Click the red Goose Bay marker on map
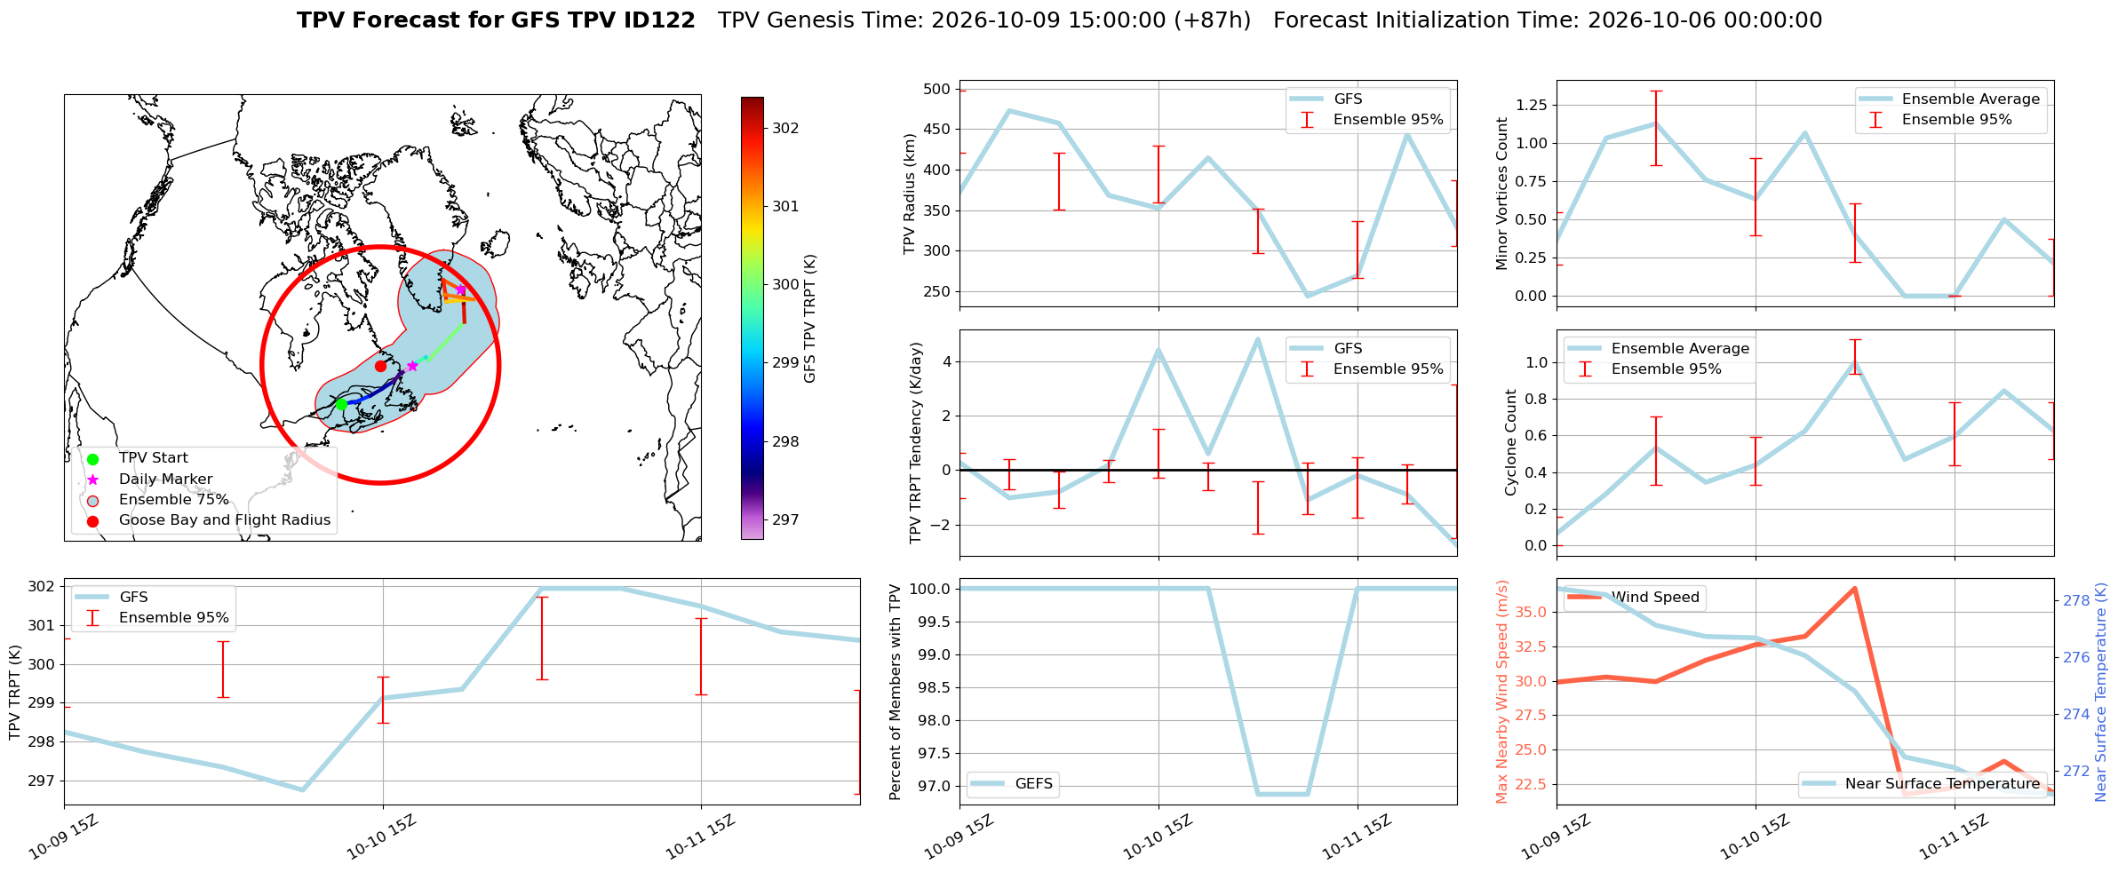 pyautogui.click(x=380, y=366)
